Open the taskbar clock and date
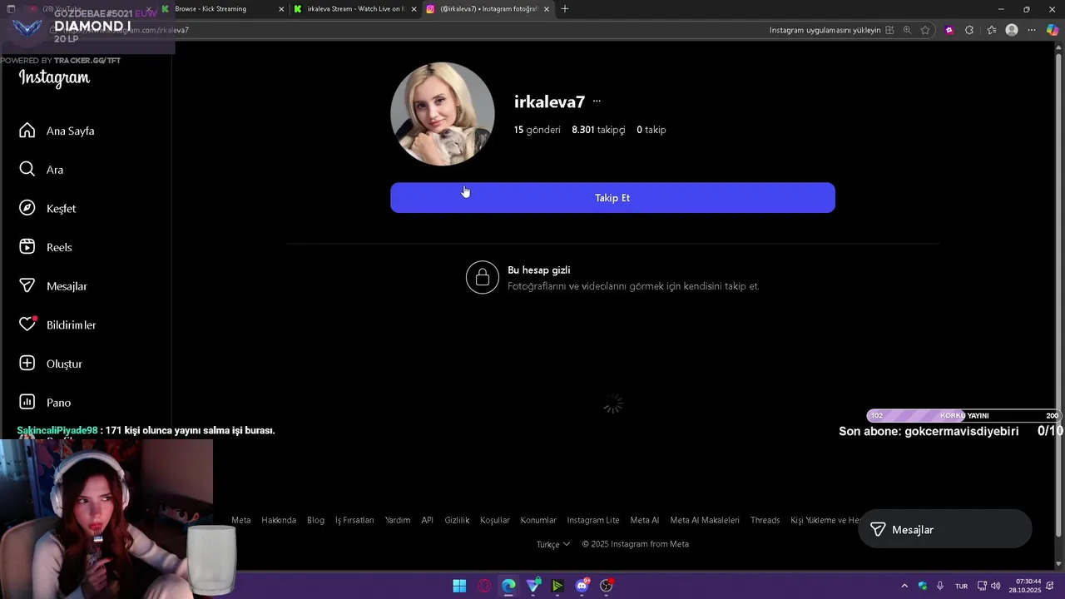 click(1025, 586)
